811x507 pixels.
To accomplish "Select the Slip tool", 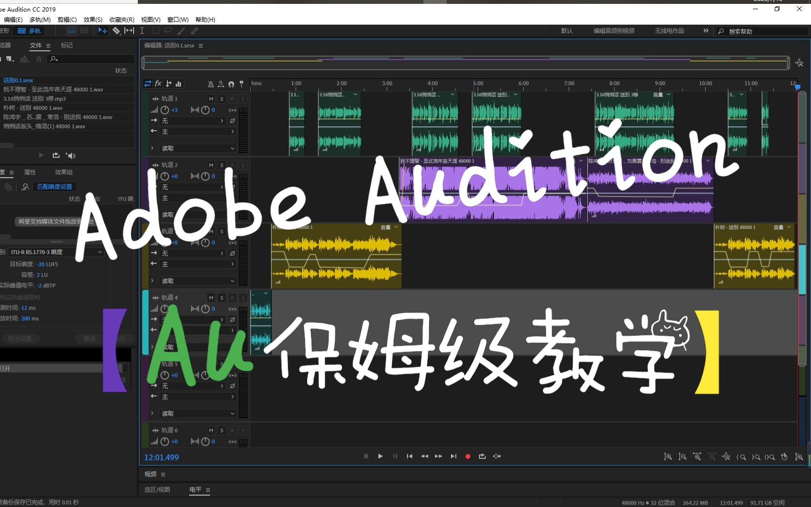I will tap(129, 31).
